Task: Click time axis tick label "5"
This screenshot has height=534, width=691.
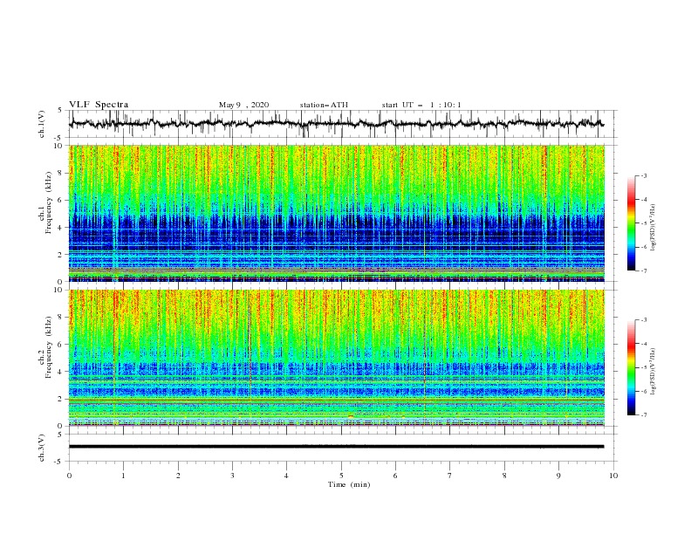Action: 341,476
